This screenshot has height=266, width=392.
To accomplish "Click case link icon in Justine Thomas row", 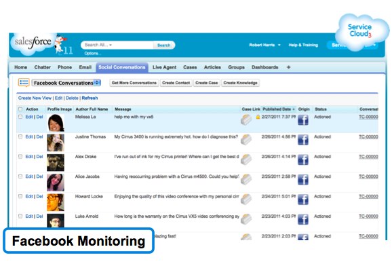I will click(246, 139).
